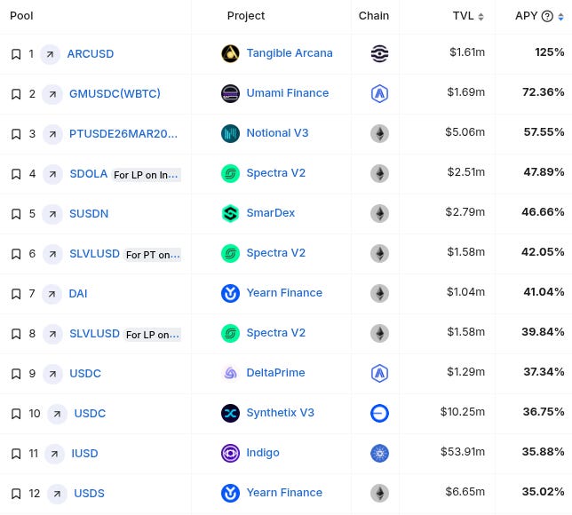572x515 pixels.
Task: Click the Chain column header
Action: coord(374,16)
